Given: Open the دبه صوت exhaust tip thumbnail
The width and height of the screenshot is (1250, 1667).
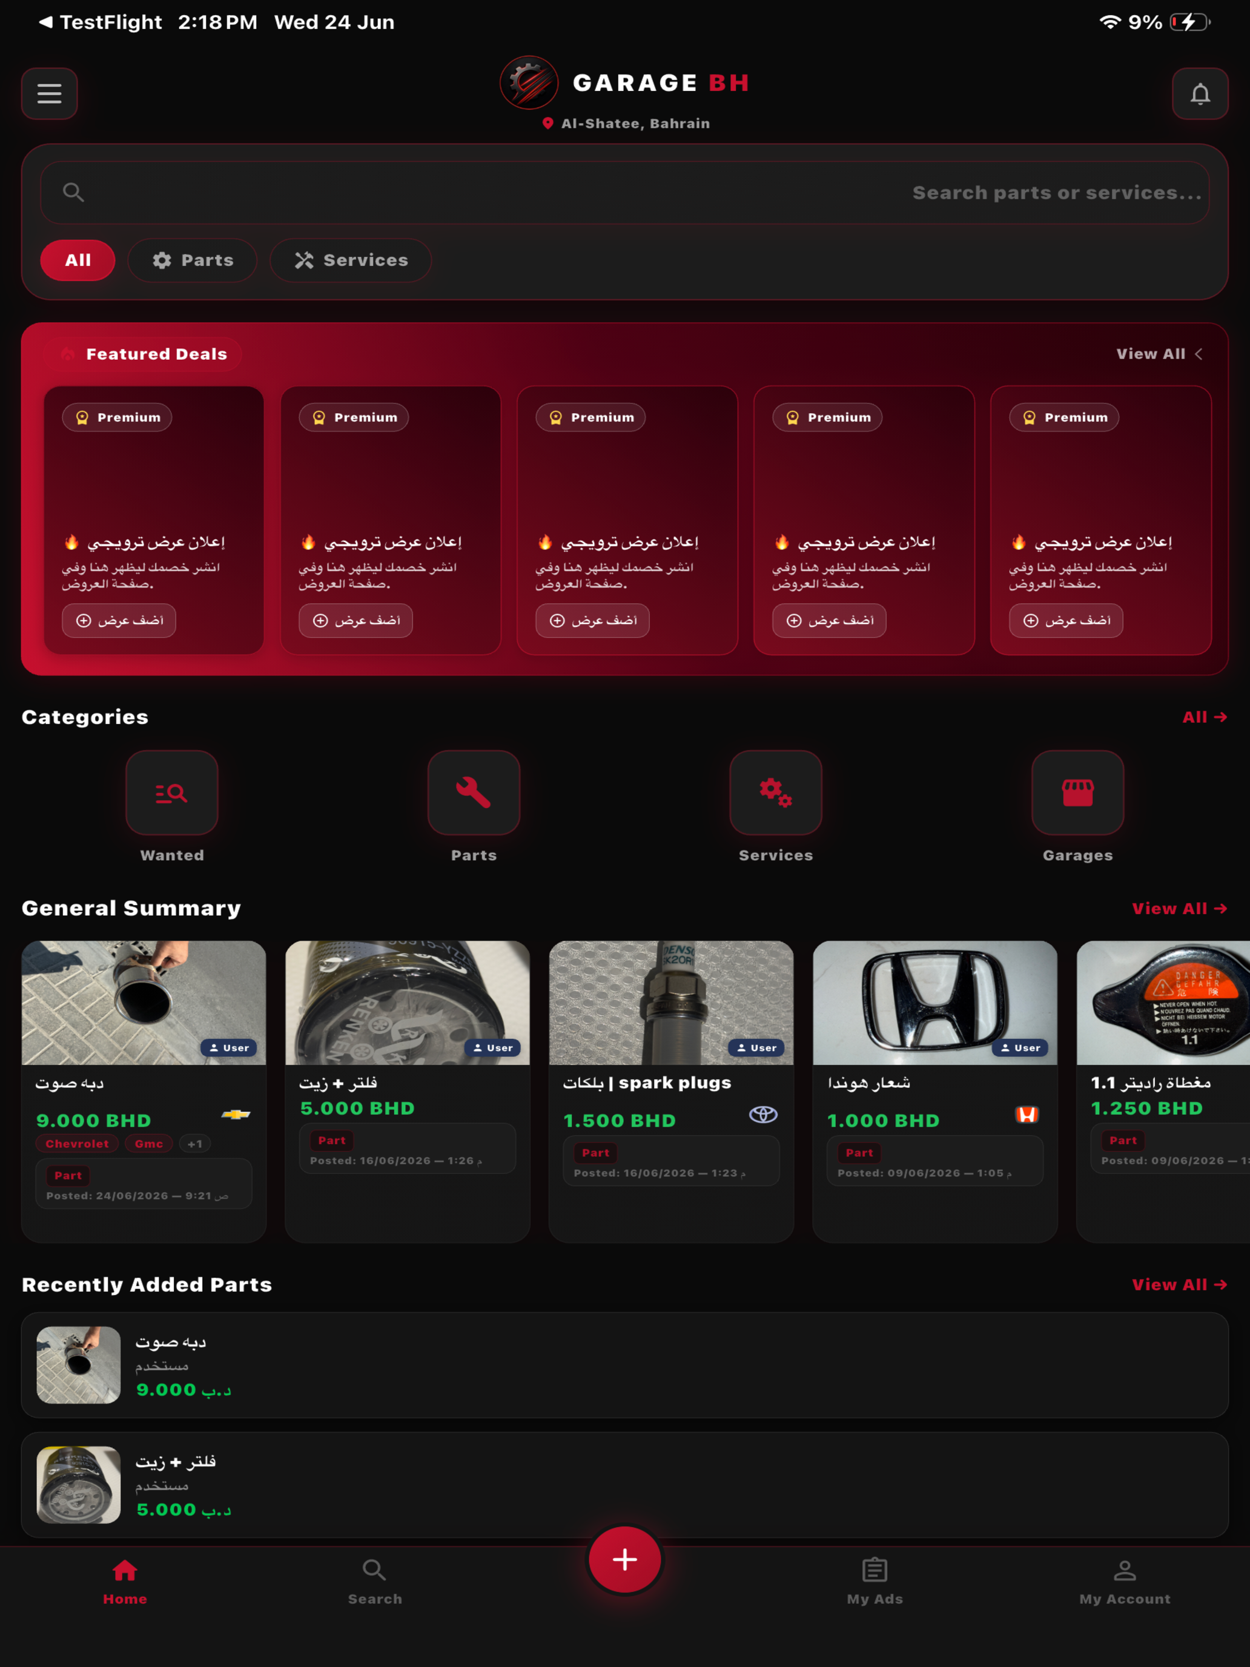Looking at the screenshot, I should pos(144,1003).
